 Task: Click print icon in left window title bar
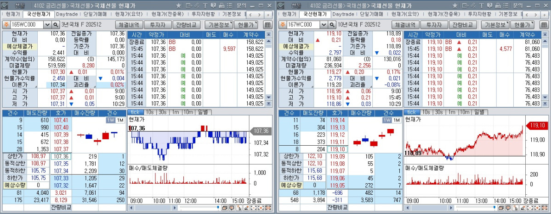coord(222,5)
